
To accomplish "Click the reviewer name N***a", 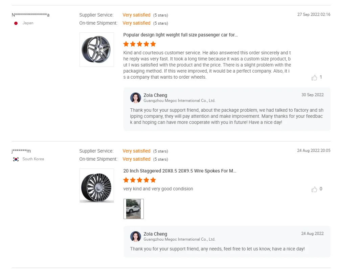I will [x=30, y=15].
